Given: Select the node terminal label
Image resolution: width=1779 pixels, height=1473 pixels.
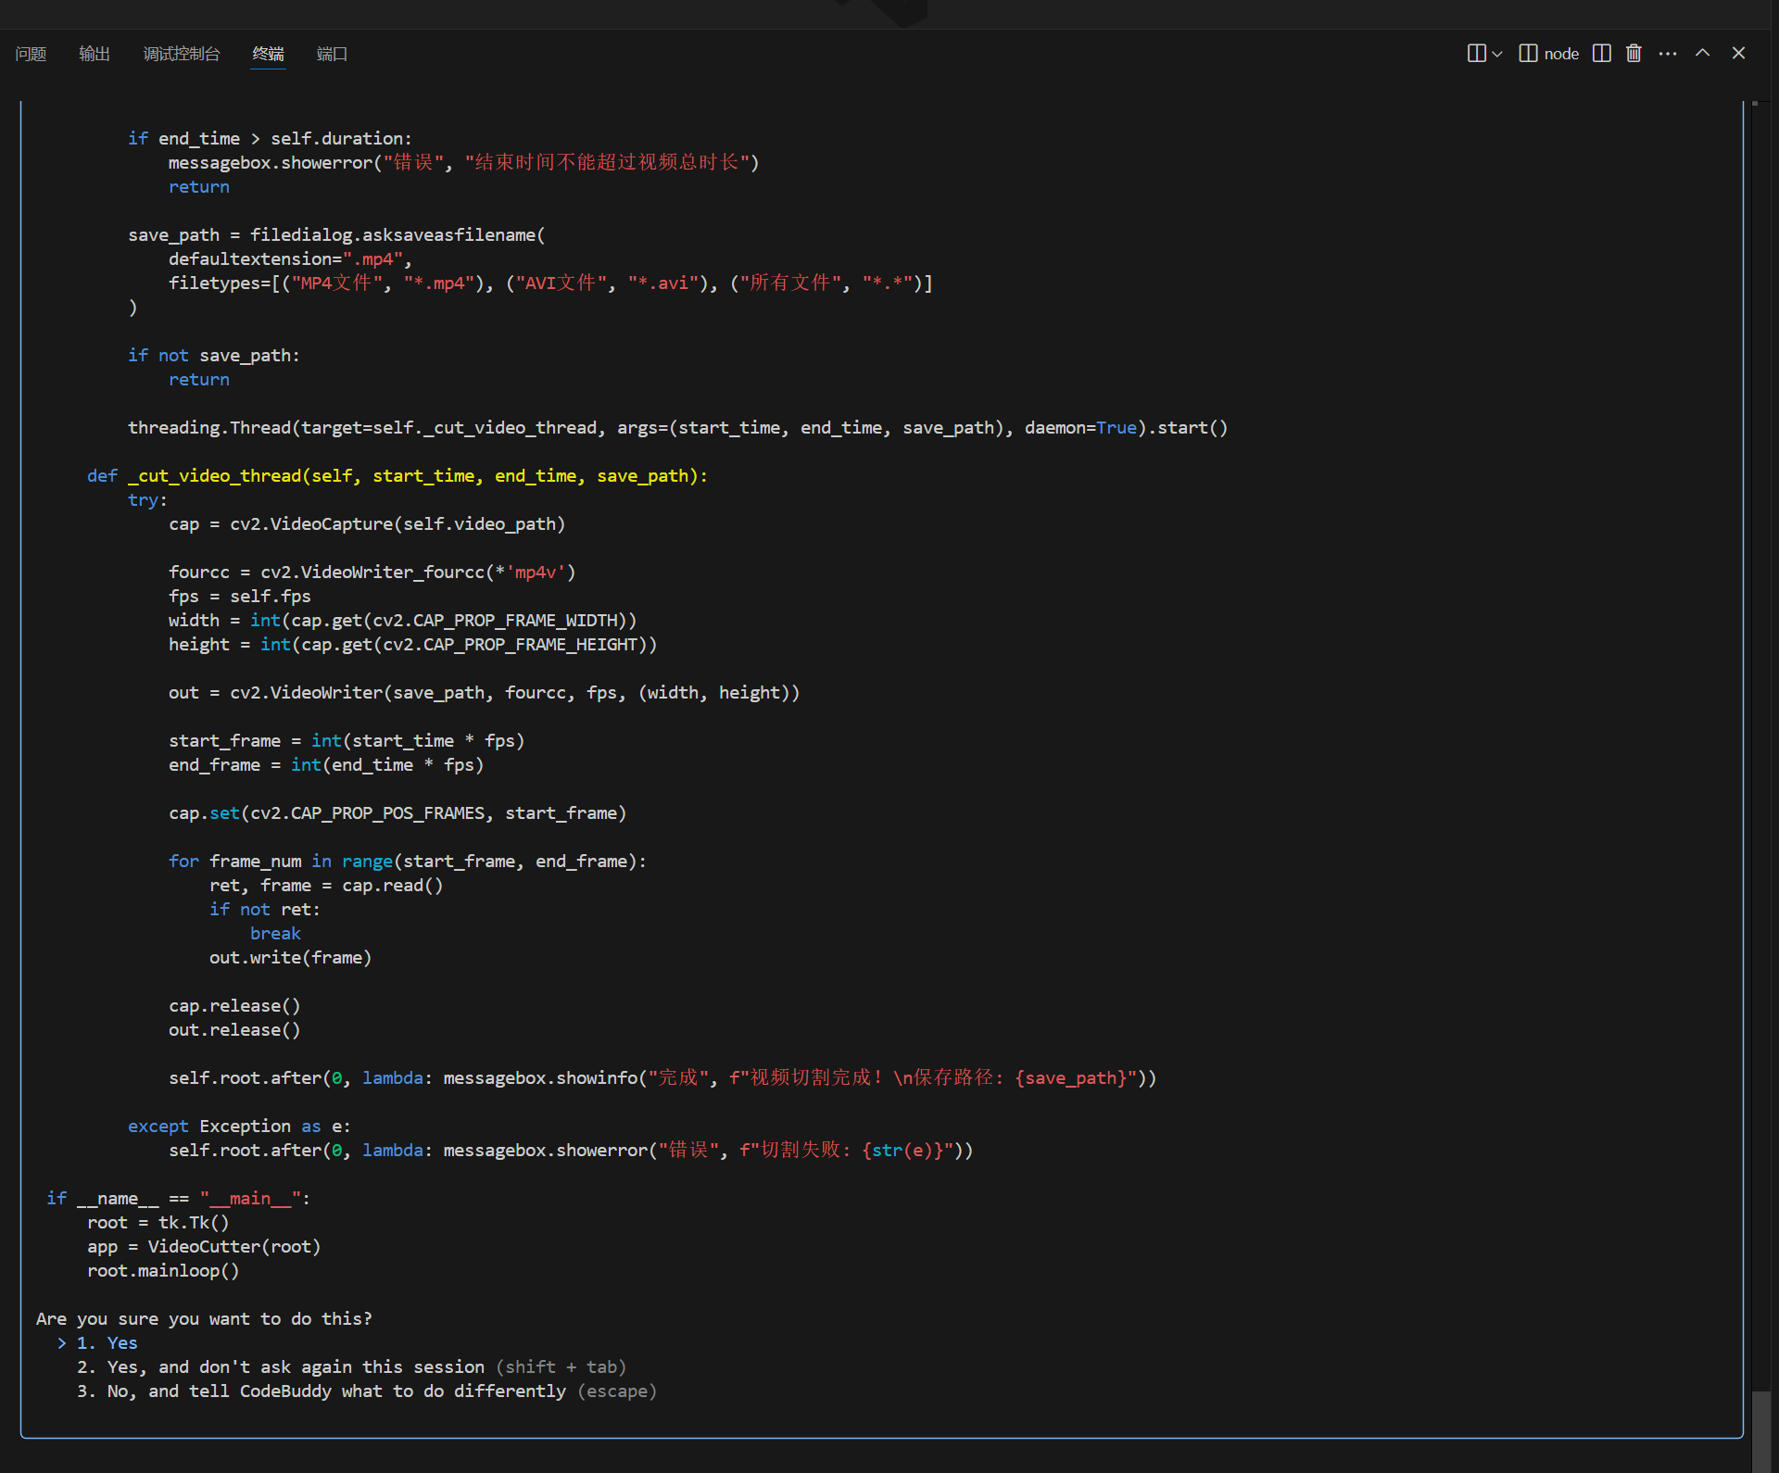Looking at the screenshot, I should click(x=1561, y=54).
